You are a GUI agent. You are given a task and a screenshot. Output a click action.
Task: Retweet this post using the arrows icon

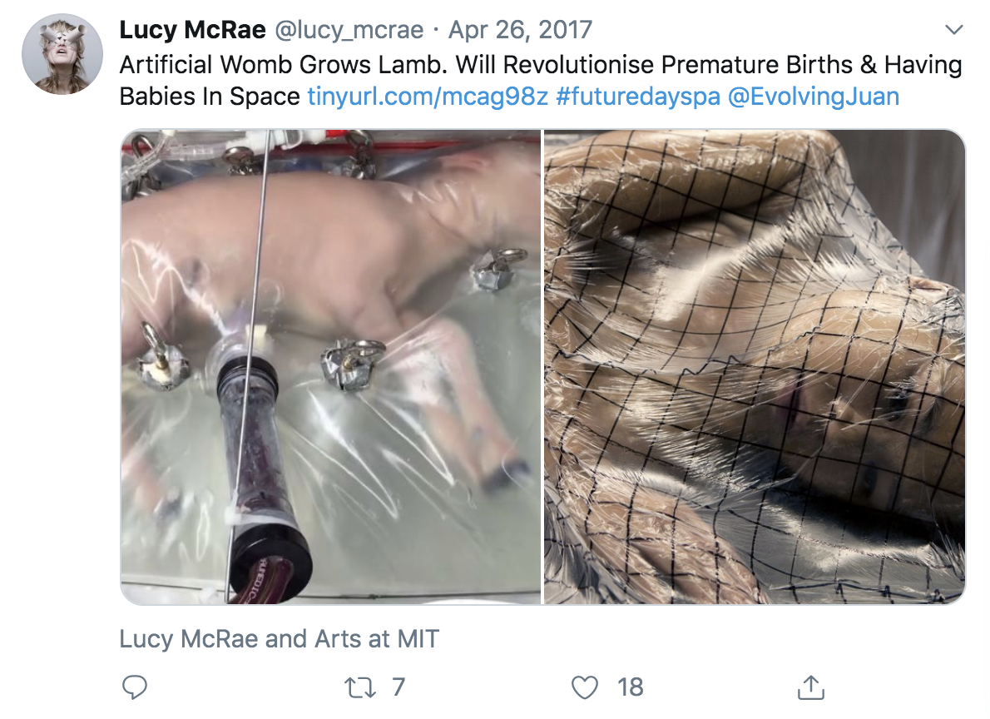click(360, 687)
